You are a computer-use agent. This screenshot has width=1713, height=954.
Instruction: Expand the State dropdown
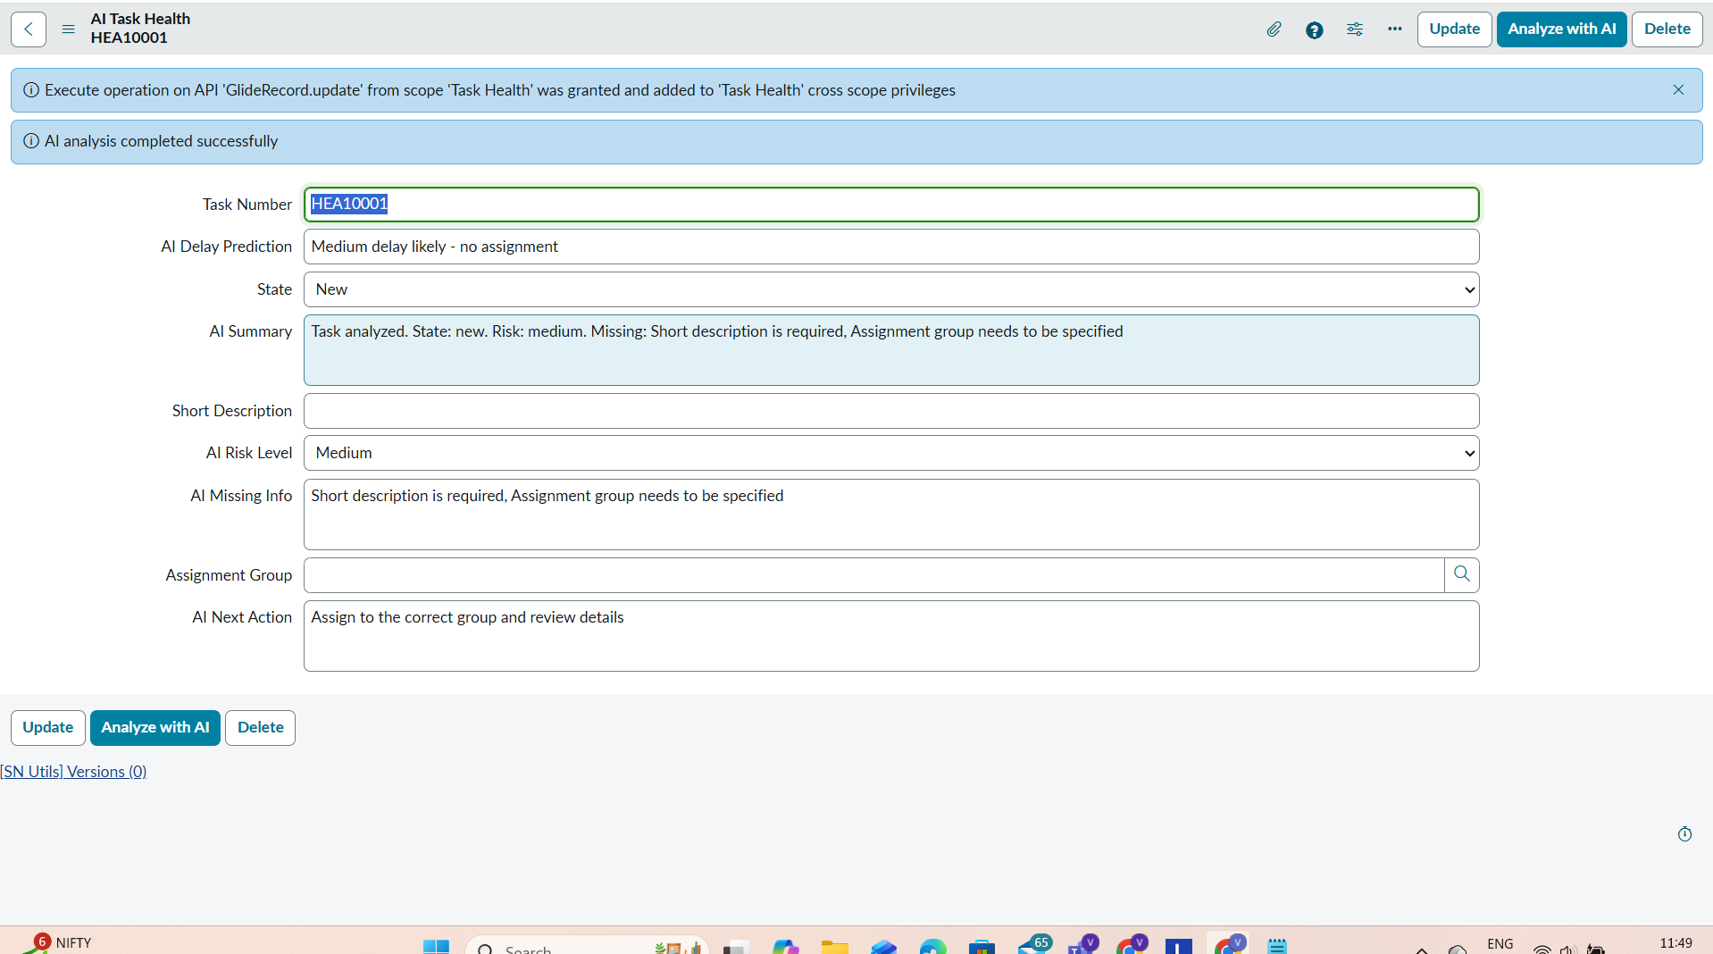[890, 289]
